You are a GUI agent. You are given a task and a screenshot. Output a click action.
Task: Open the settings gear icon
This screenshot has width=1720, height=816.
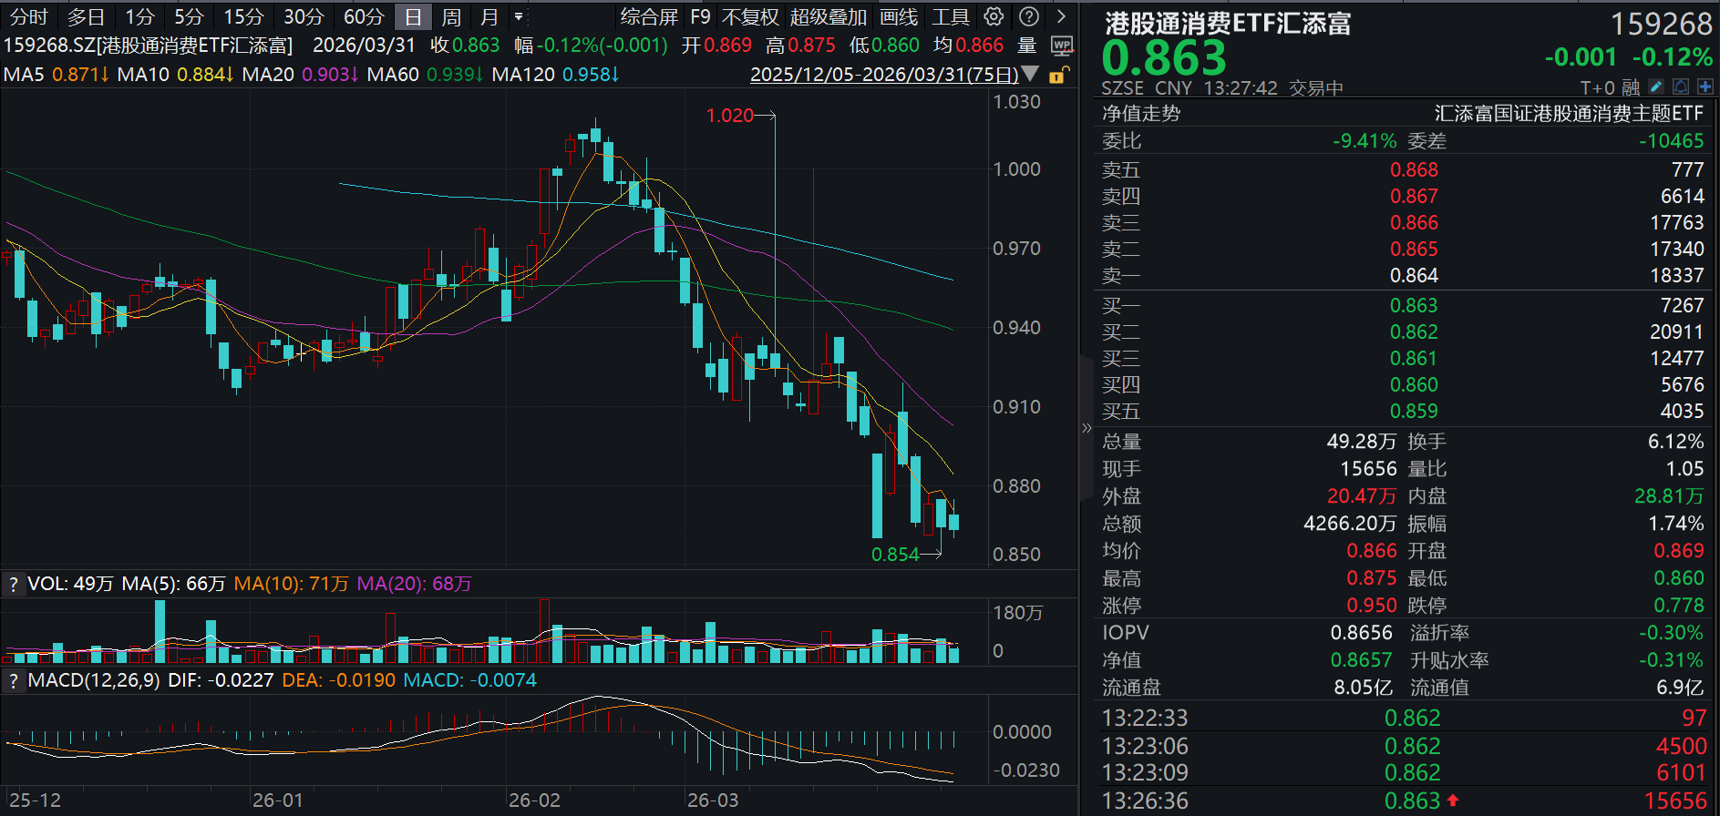click(x=994, y=16)
